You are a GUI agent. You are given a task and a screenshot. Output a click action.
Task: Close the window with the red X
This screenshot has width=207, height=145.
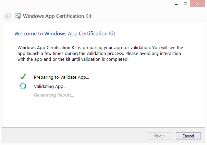[197, 3]
